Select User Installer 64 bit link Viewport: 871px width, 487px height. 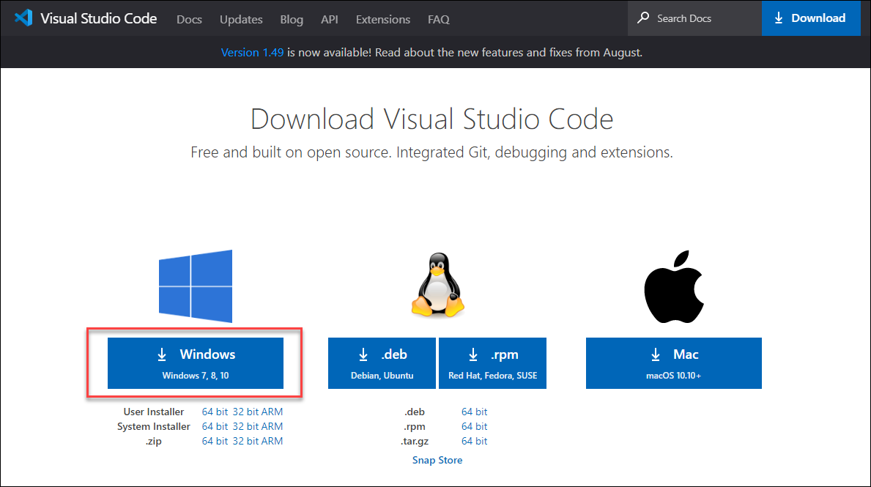tap(215, 412)
